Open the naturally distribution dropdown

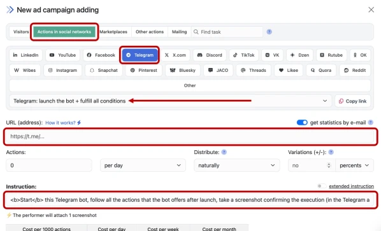tap(236, 165)
